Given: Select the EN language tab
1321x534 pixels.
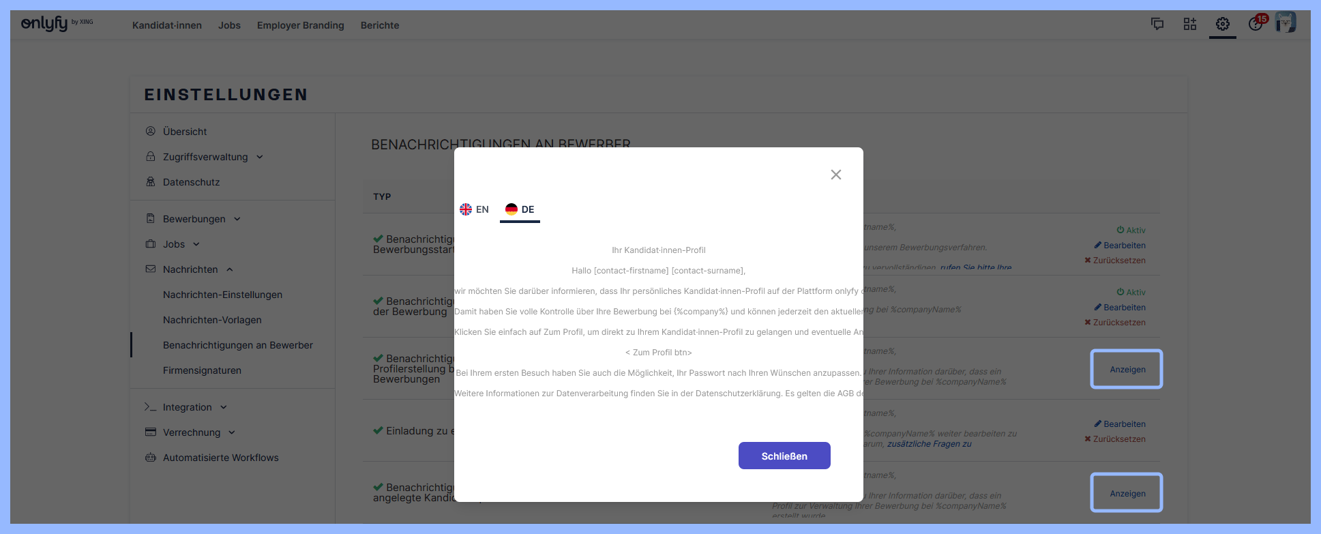Looking at the screenshot, I should (475, 209).
